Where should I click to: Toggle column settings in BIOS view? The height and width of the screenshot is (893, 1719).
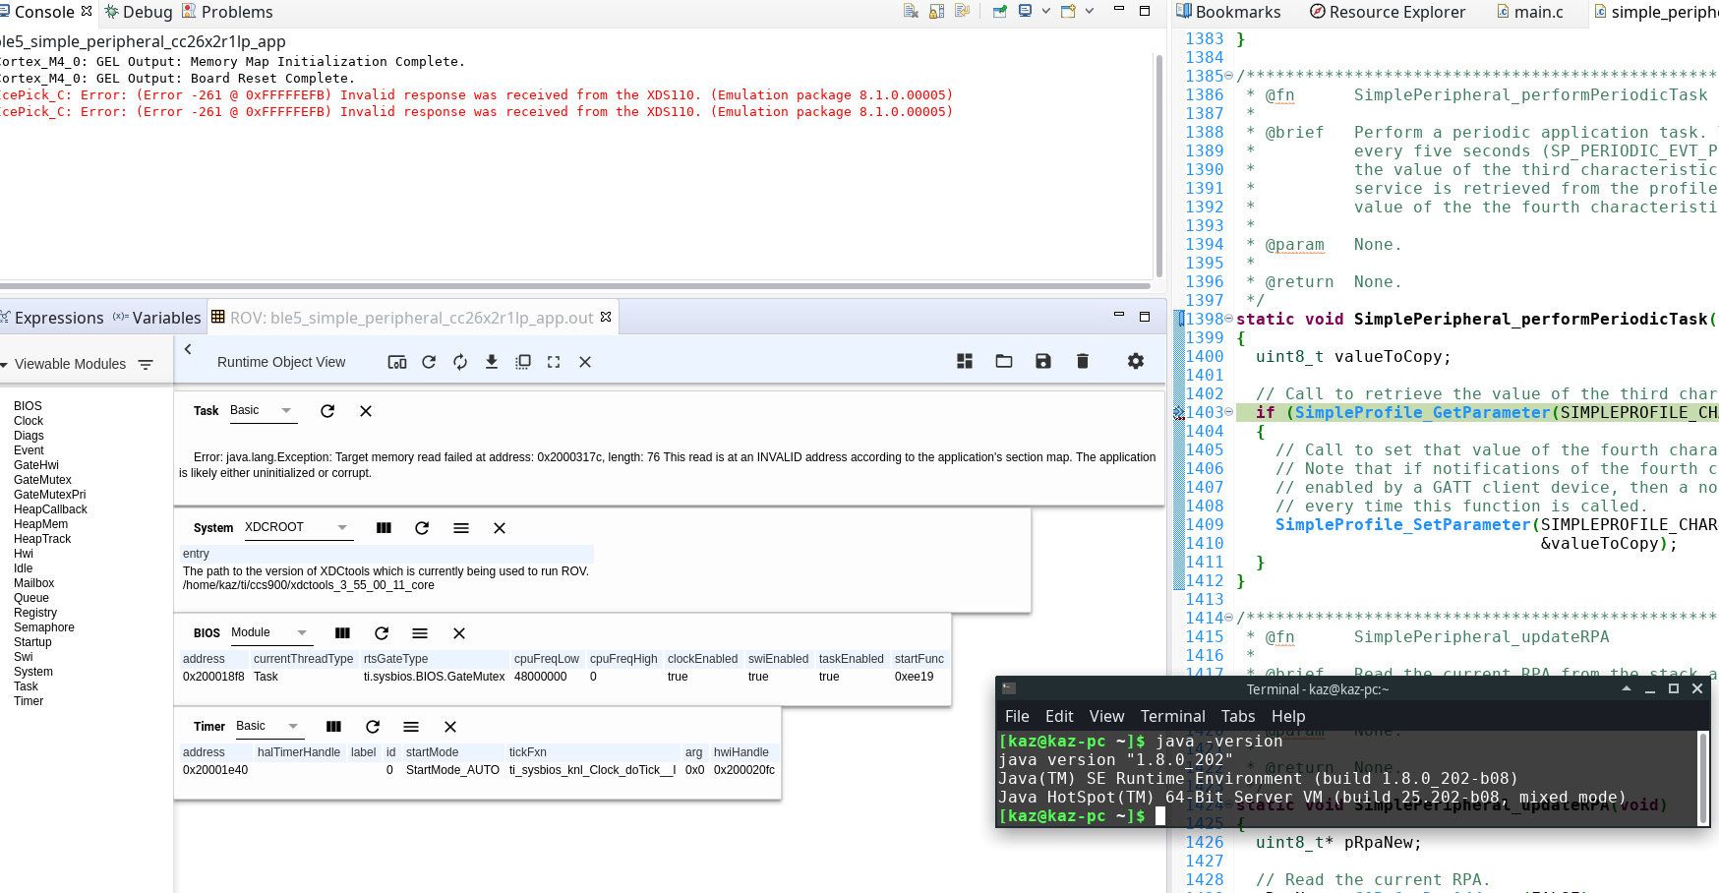pos(342,633)
